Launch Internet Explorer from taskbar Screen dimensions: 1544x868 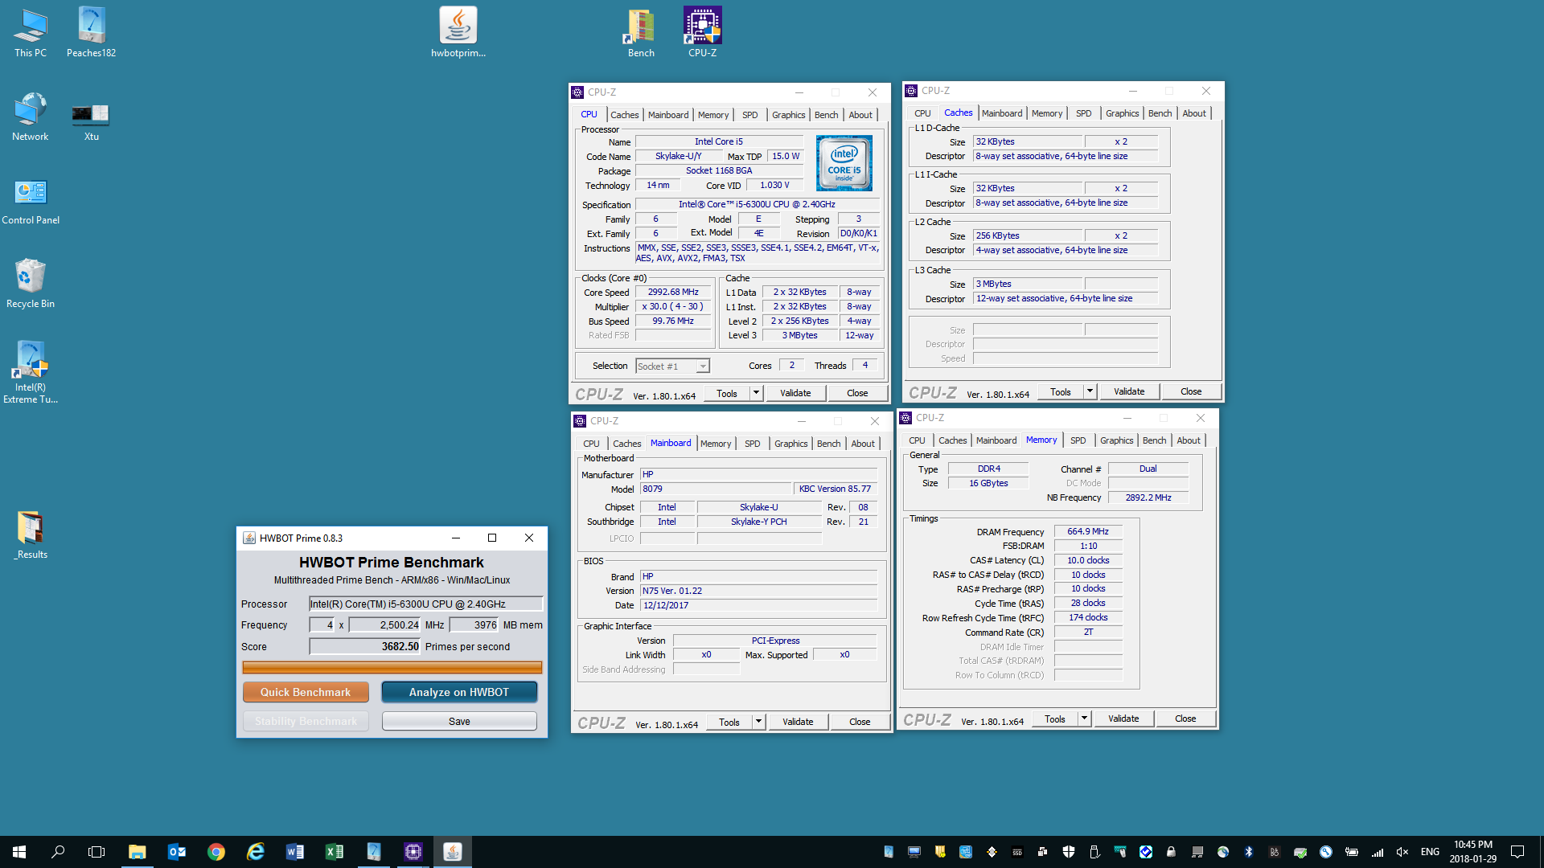pyautogui.click(x=256, y=852)
